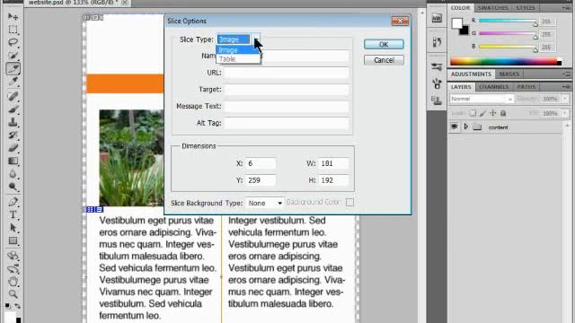Click the slice Background Color swatch

click(x=349, y=202)
